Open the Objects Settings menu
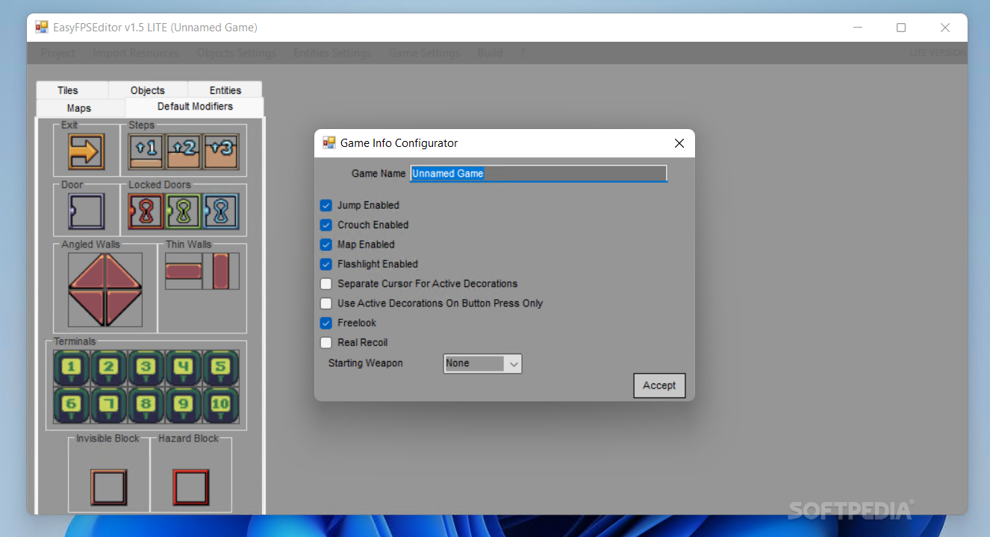 pos(236,53)
